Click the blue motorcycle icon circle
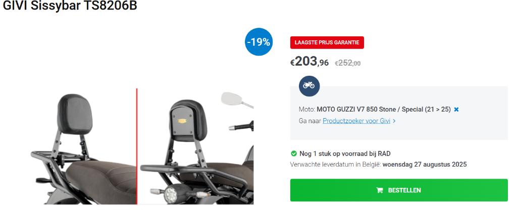The image size is (517, 212). coord(309,86)
